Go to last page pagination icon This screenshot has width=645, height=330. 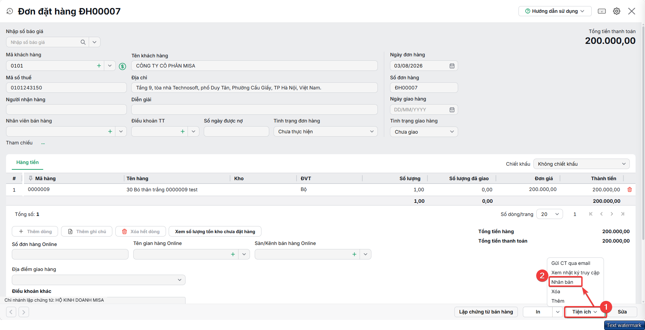[x=623, y=214]
